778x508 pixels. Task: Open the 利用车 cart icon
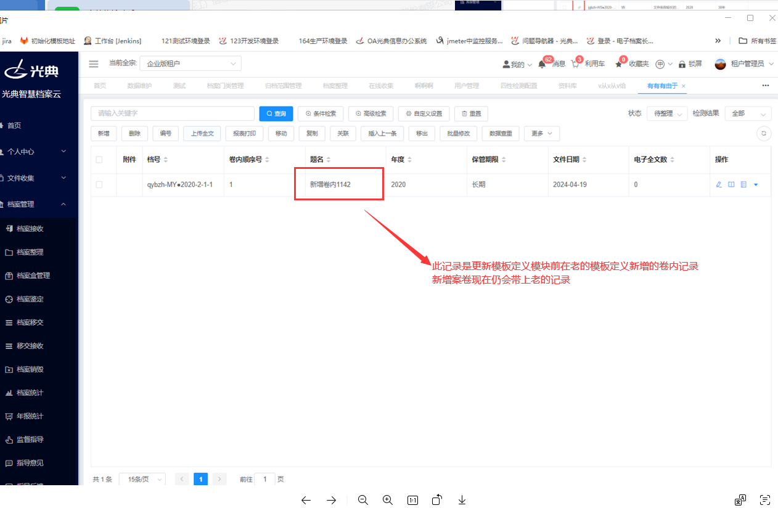[576, 64]
